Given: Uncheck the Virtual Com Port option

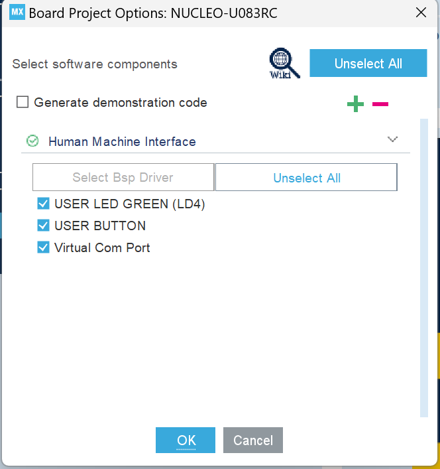Looking at the screenshot, I should pos(43,247).
